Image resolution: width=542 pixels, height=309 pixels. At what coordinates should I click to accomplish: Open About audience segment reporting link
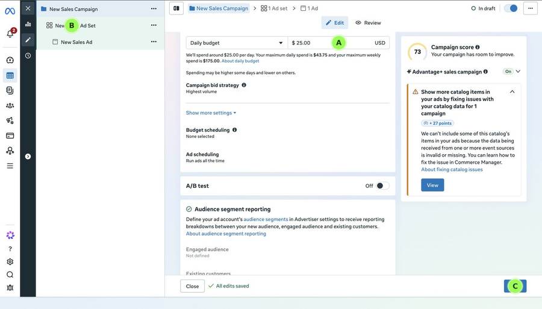(x=226, y=234)
